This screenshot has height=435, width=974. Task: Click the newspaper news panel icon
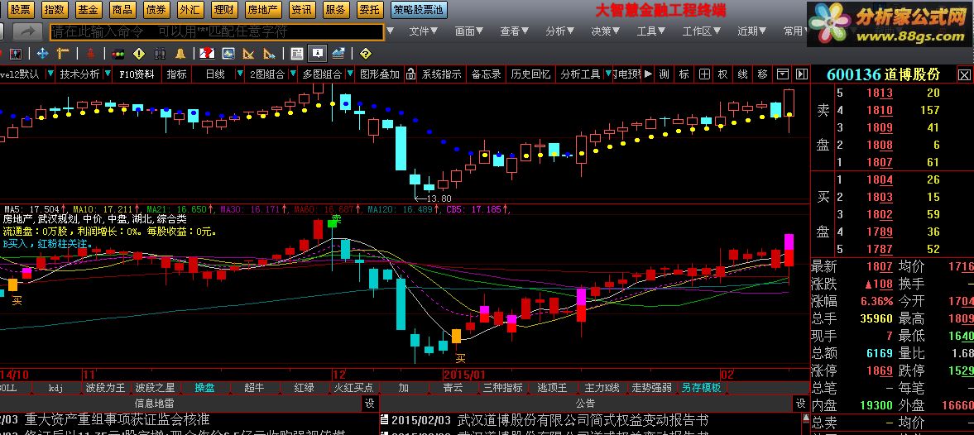pos(297,54)
